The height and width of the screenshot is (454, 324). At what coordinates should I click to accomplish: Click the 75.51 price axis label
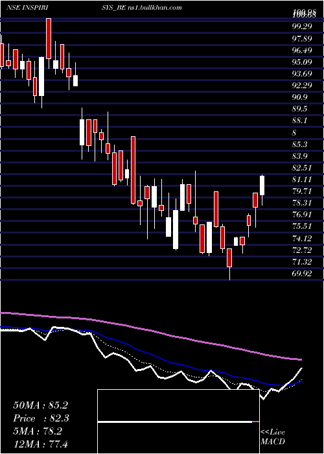click(302, 226)
